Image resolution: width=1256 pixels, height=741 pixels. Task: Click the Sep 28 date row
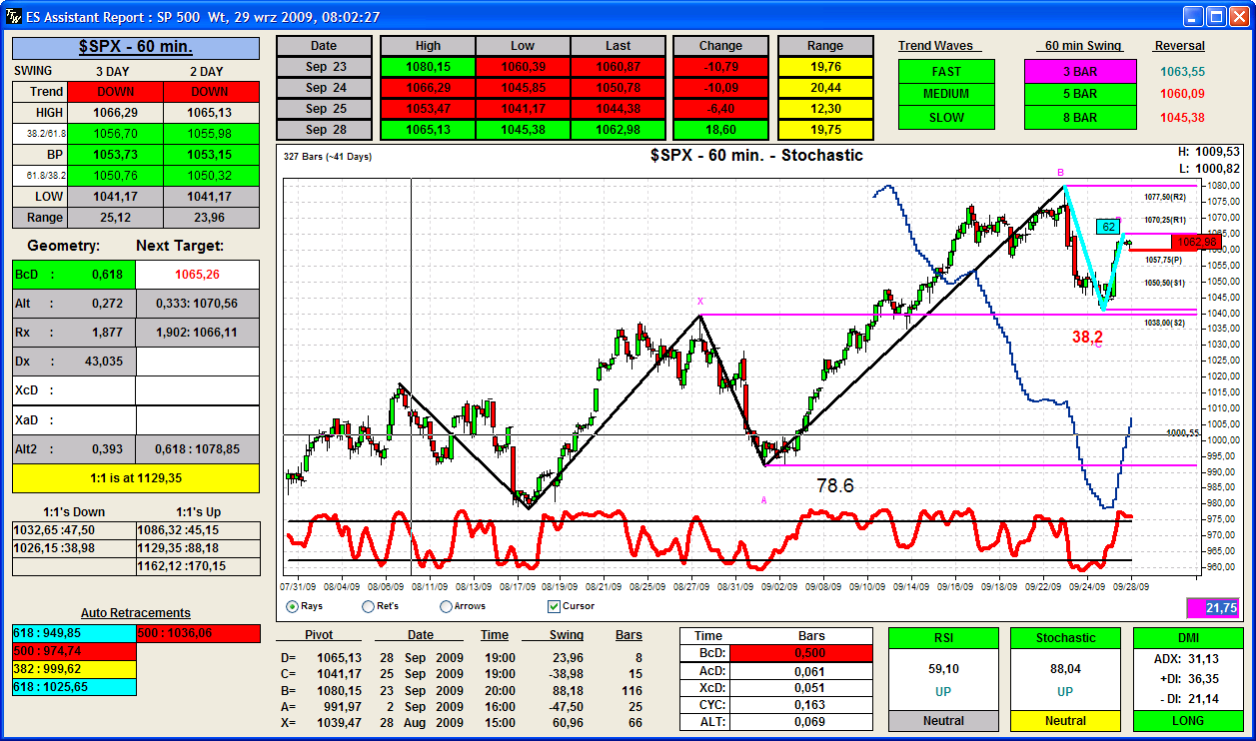[324, 130]
